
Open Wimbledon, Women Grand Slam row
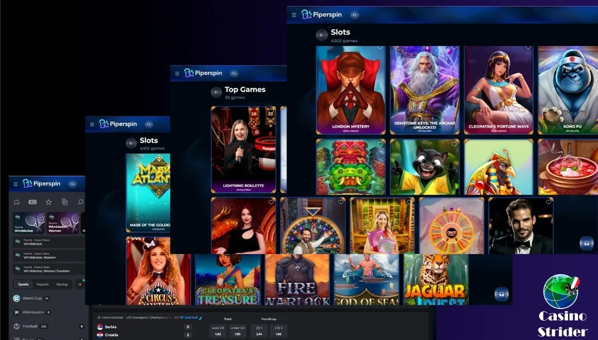pyautogui.click(x=49, y=256)
